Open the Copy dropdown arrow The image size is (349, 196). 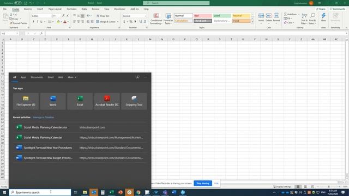click(21, 19)
